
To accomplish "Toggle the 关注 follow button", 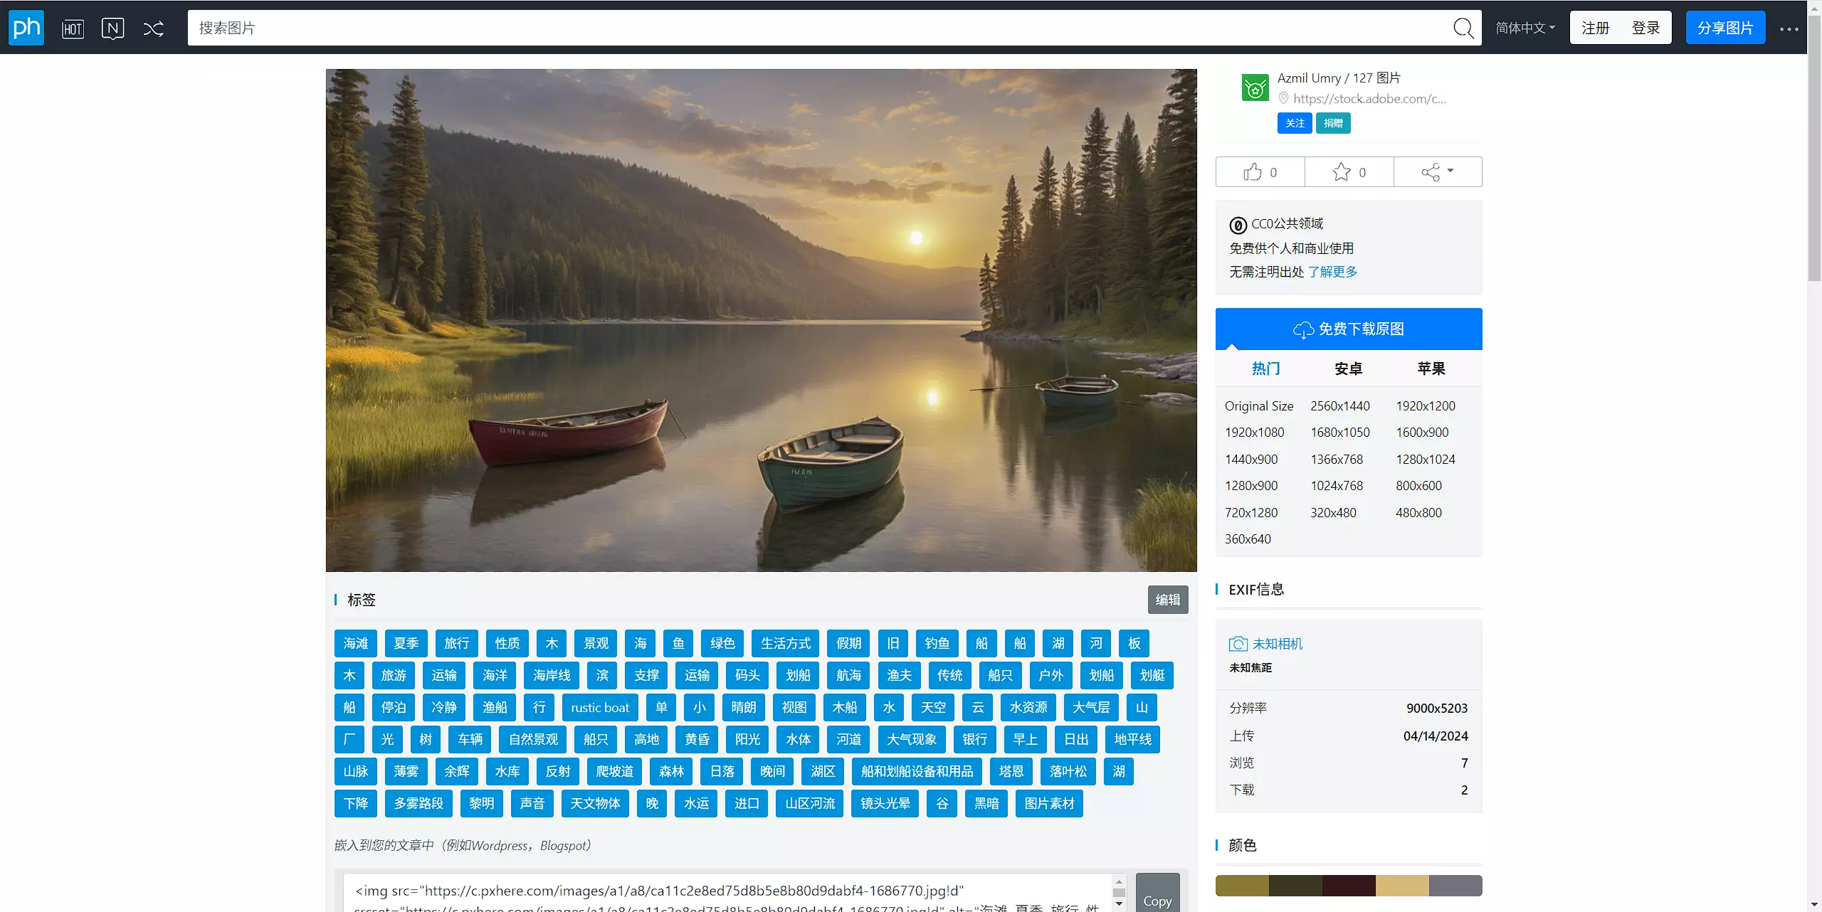I will (x=1294, y=123).
